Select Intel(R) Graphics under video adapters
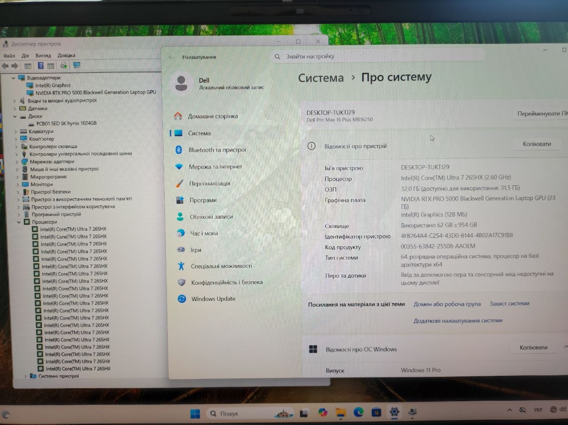The width and height of the screenshot is (568, 425). pos(53,85)
